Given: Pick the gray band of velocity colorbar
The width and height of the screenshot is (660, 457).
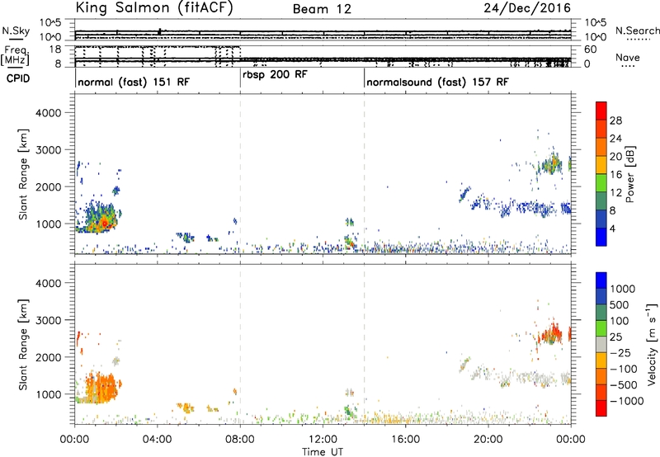Looking at the screenshot, I should tap(601, 344).
